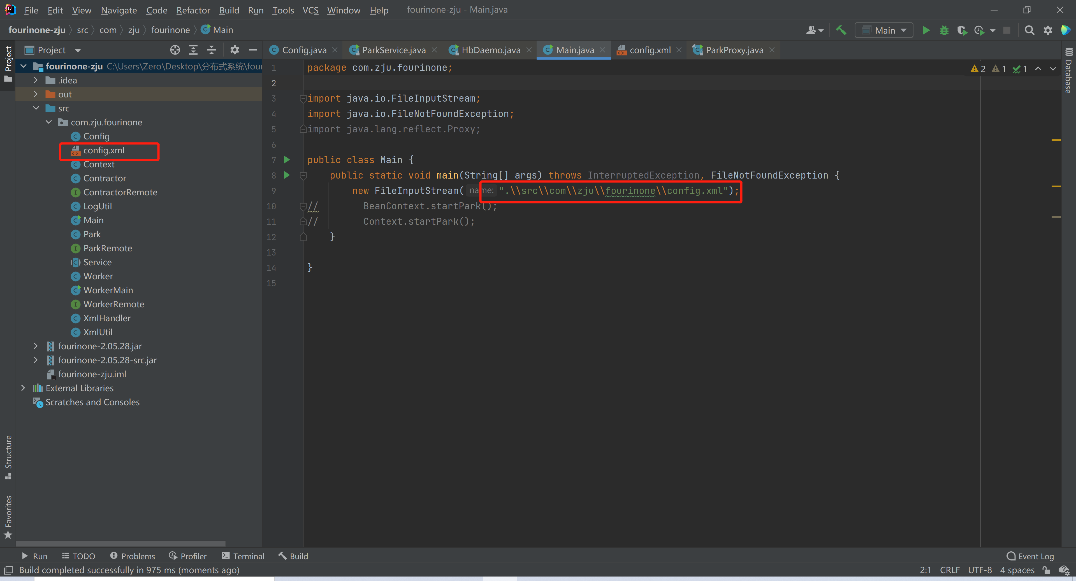Open Search Everywhere magnifier icon
Viewport: 1076px width, 581px height.
click(1029, 31)
